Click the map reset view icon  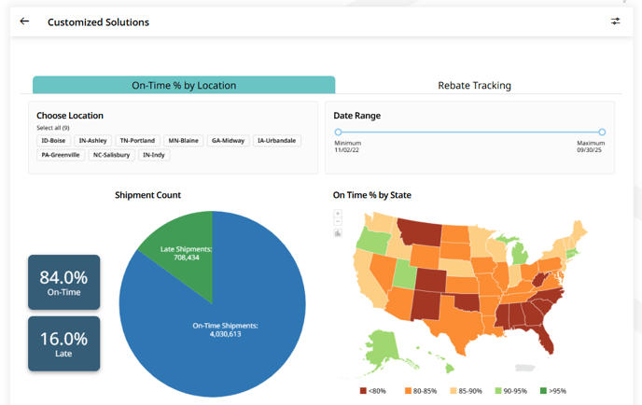click(x=338, y=233)
